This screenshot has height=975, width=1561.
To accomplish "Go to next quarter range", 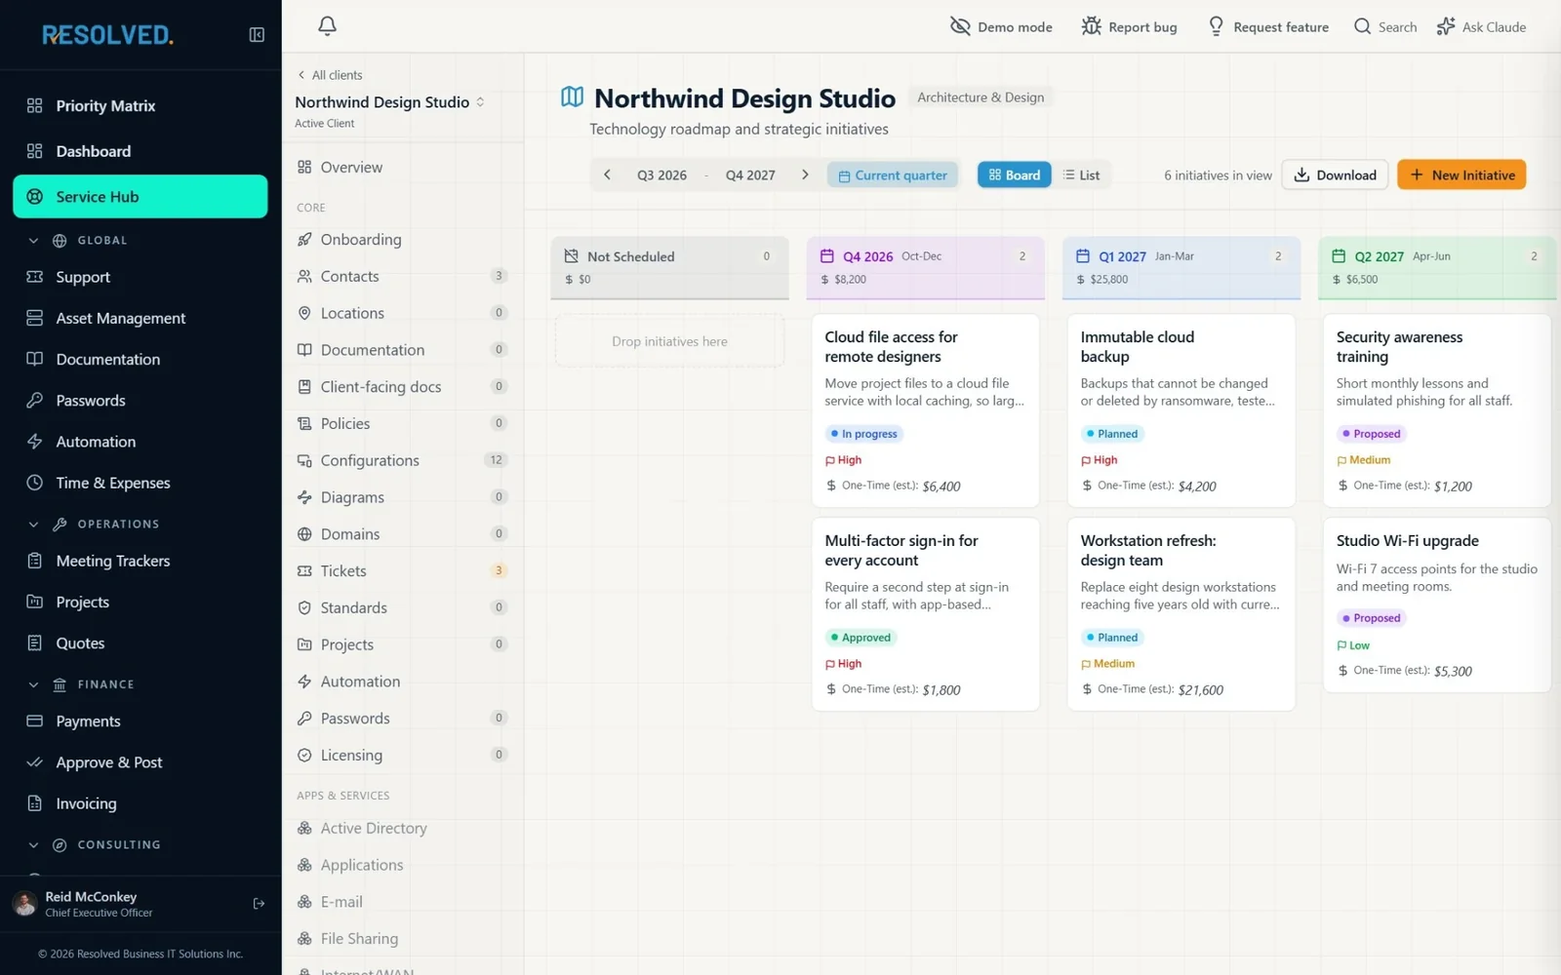I will [805, 175].
